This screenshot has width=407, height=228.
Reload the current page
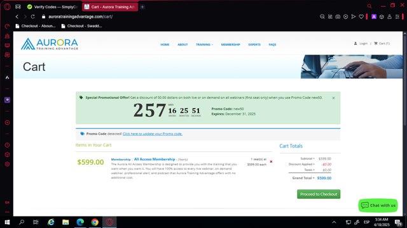[32, 16]
